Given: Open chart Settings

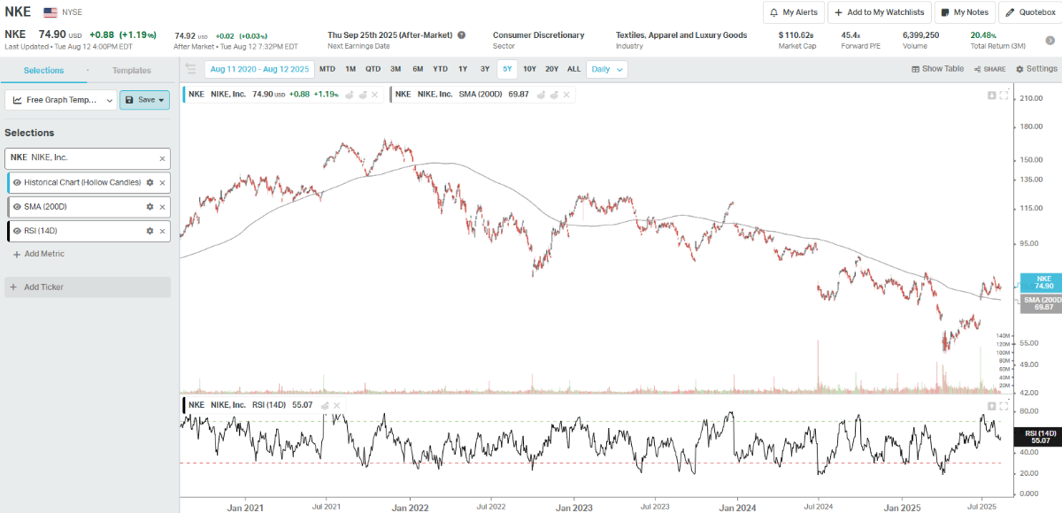Looking at the screenshot, I should [x=1036, y=69].
